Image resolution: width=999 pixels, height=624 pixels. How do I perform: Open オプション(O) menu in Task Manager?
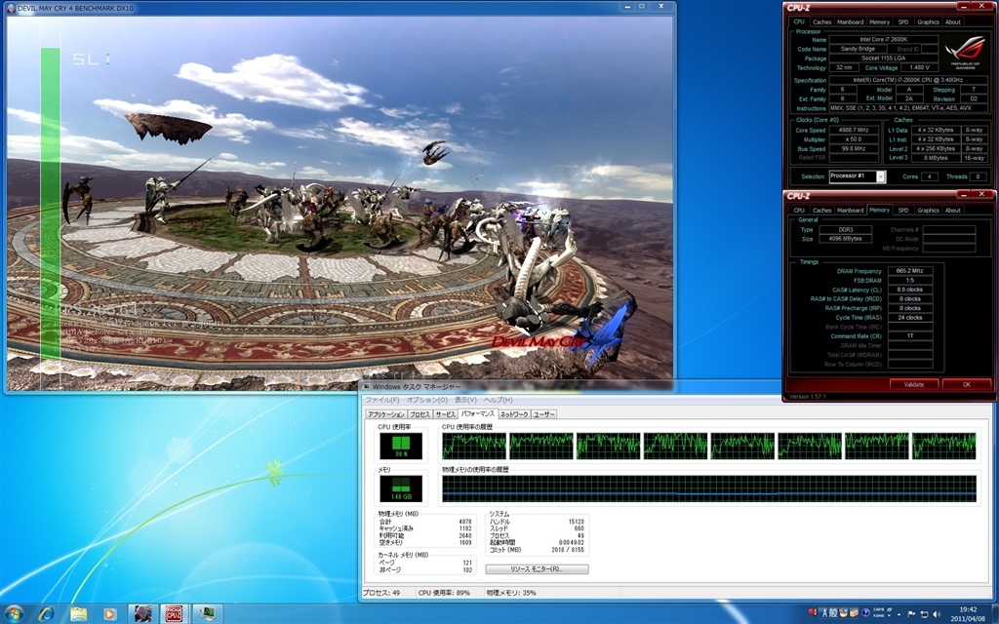coord(426,400)
